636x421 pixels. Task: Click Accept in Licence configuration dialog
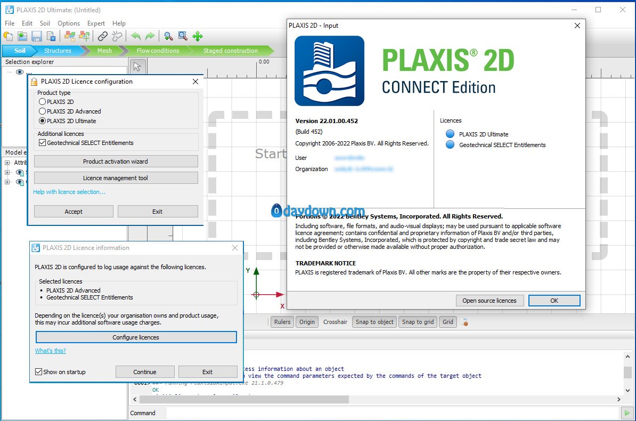pos(74,212)
